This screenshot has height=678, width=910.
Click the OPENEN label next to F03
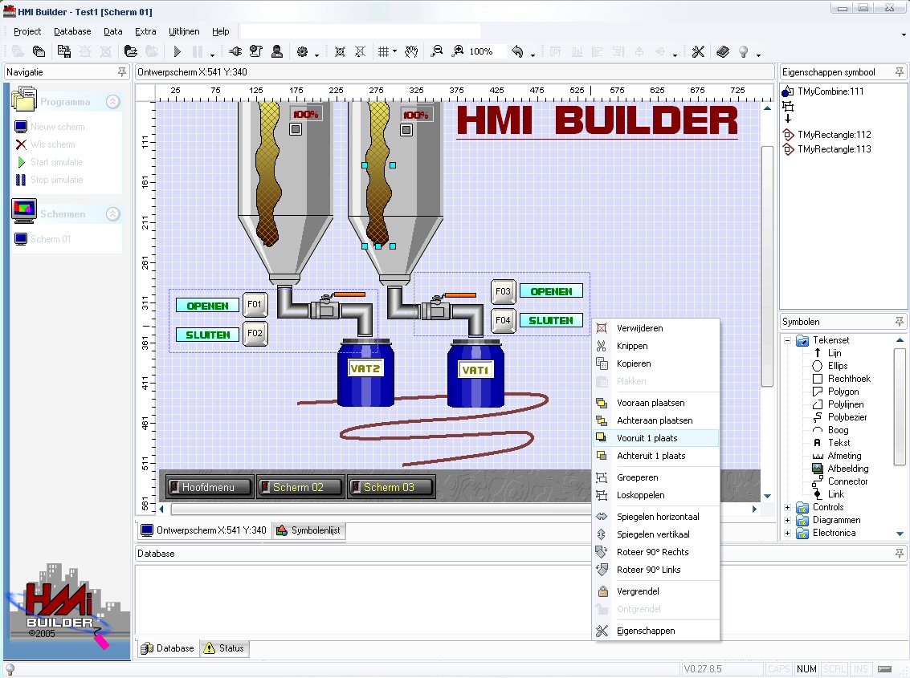tap(551, 291)
